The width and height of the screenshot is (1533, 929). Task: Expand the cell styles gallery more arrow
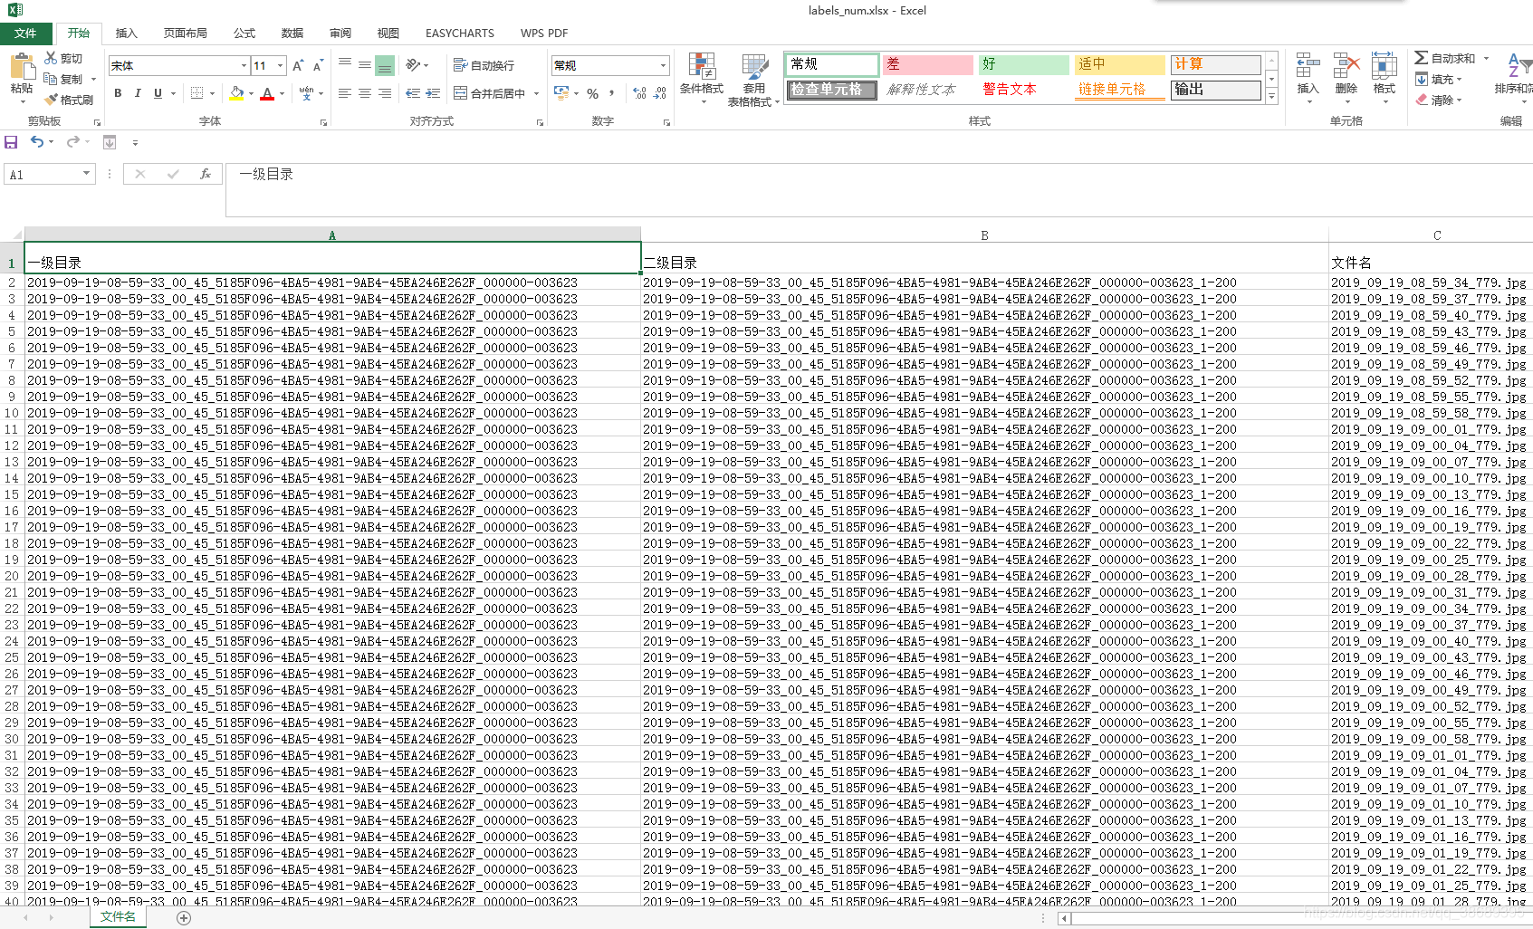pyautogui.click(x=1271, y=97)
